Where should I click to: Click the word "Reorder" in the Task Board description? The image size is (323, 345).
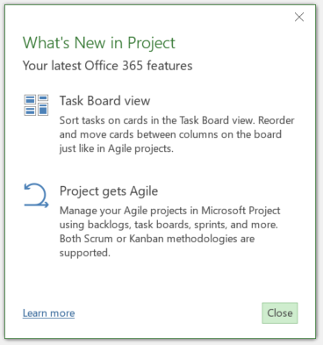pos(276,120)
